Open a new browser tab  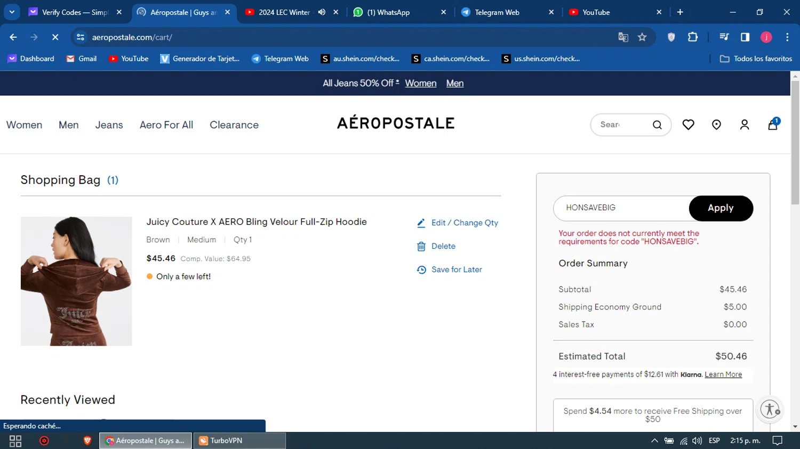[x=680, y=12]
